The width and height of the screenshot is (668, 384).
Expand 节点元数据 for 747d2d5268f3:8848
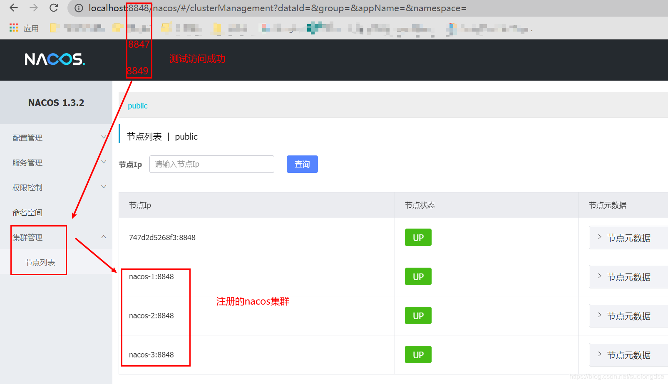click(x=628, y=238)
